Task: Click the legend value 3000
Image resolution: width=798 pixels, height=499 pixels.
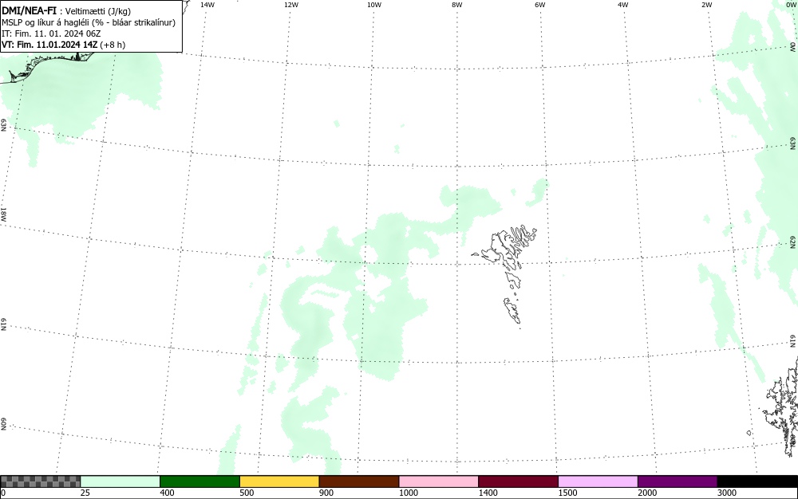Action: point(727,493)
